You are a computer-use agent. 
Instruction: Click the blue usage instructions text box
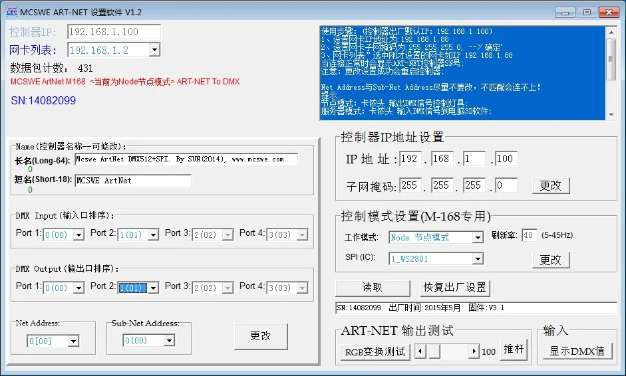click(463, 73)
